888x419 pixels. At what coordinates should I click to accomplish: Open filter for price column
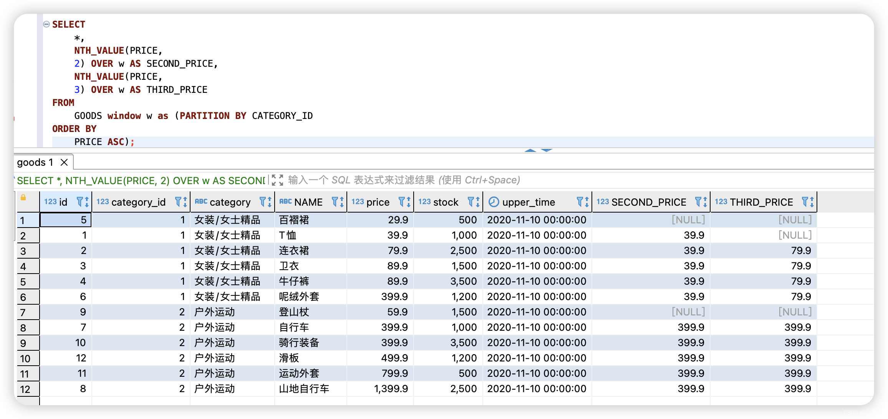pos(402,201)
